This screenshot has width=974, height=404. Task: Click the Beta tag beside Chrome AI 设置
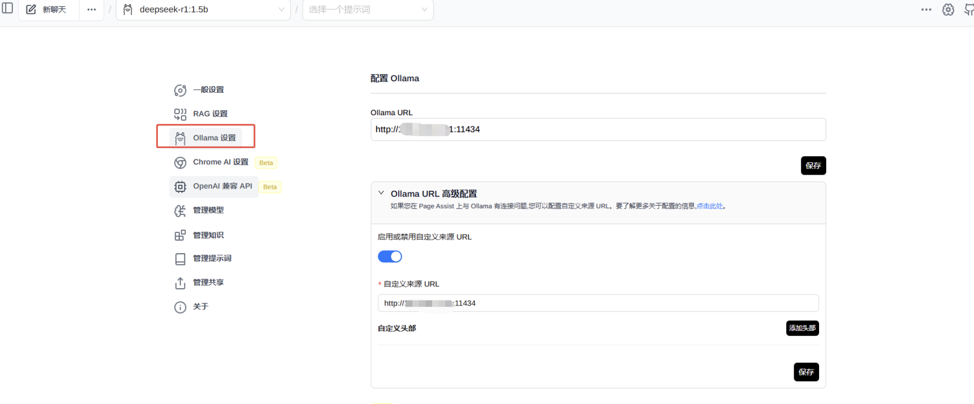point(266,163)
